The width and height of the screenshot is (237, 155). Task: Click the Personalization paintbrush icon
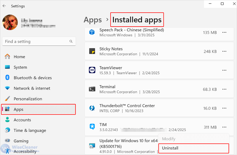point(7,99)
